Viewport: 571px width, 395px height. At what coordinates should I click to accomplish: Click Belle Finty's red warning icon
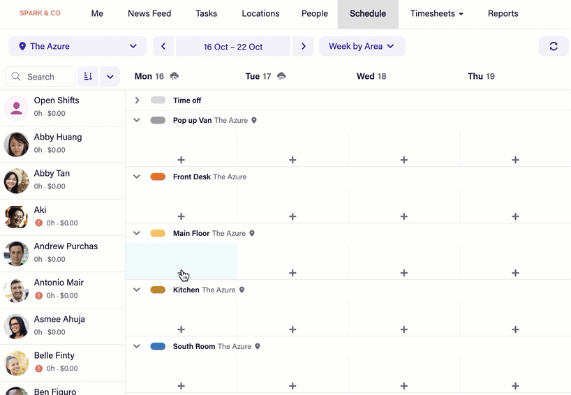(38, 368)
